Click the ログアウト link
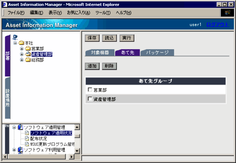The height and width of the screenshot is (163, 236). coord(218,25)
